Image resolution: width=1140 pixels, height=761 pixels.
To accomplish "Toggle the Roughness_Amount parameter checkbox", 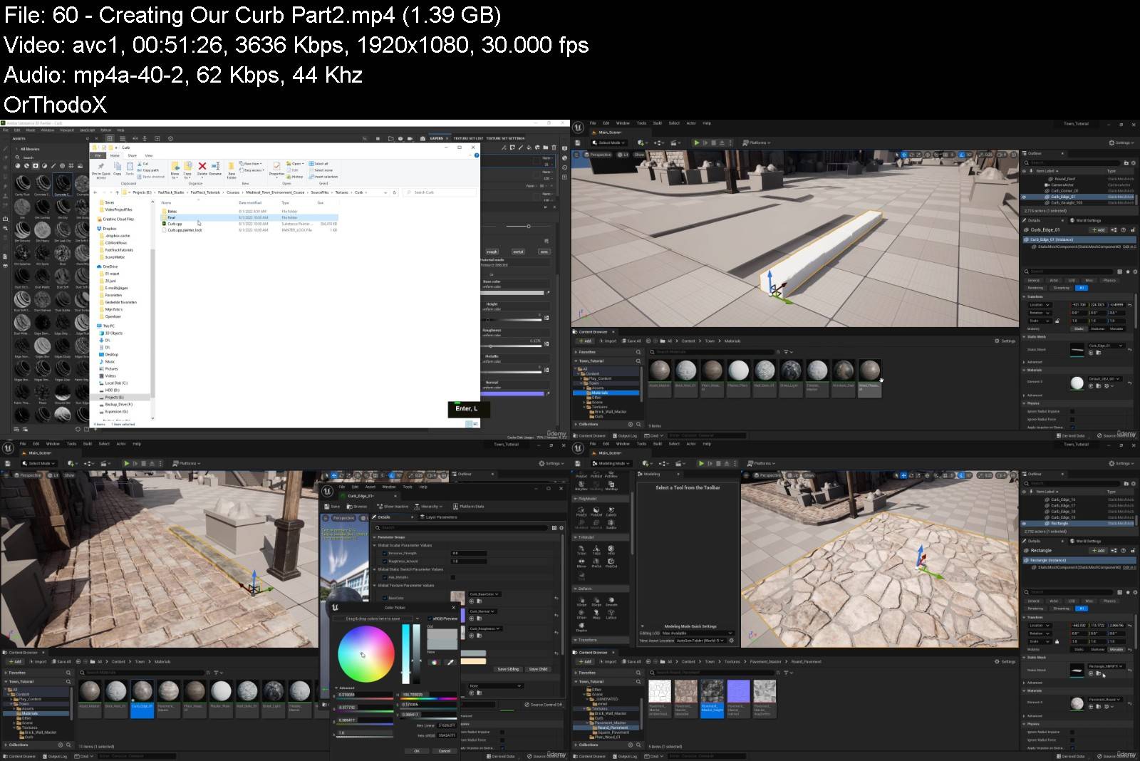I will [385, 561].
